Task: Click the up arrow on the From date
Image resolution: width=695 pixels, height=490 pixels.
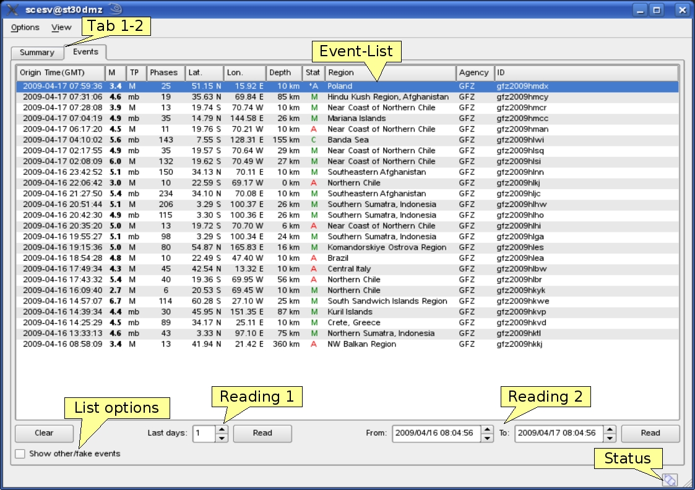Action: click(x=486, y=429)
